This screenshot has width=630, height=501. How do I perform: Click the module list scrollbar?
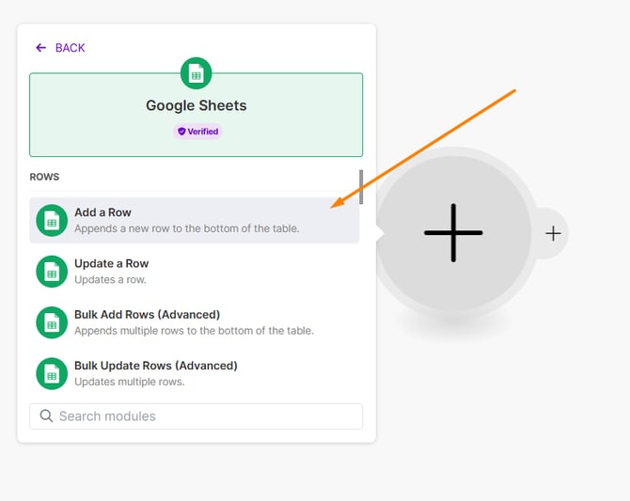pyautogui.click(x=361, y=186)
